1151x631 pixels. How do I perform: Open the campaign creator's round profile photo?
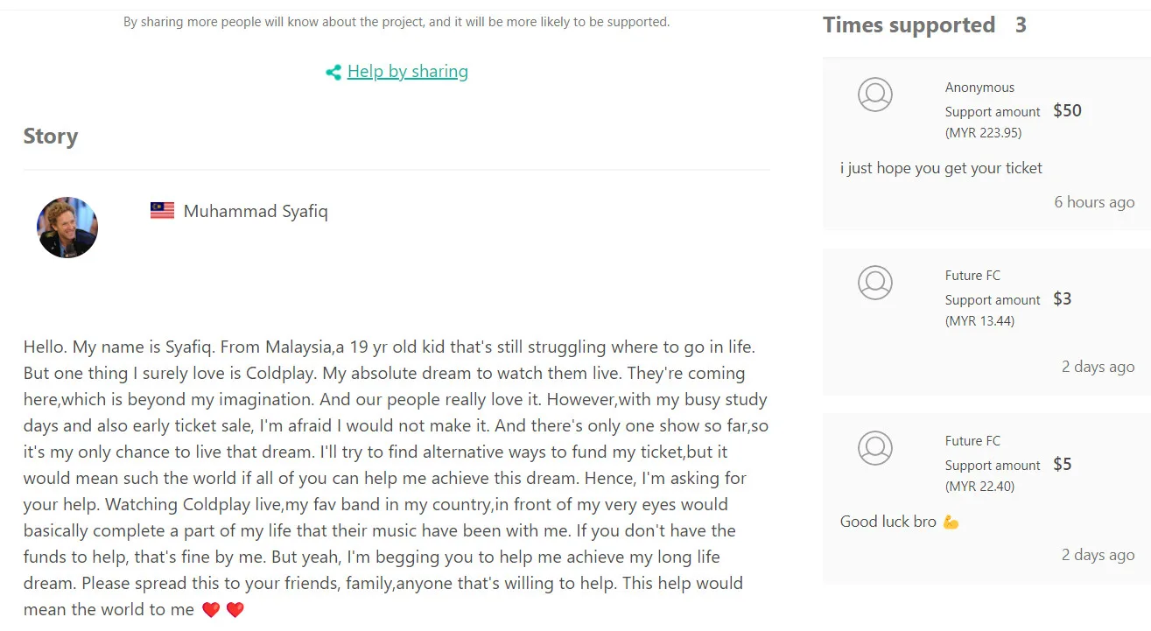coord(67,228)
